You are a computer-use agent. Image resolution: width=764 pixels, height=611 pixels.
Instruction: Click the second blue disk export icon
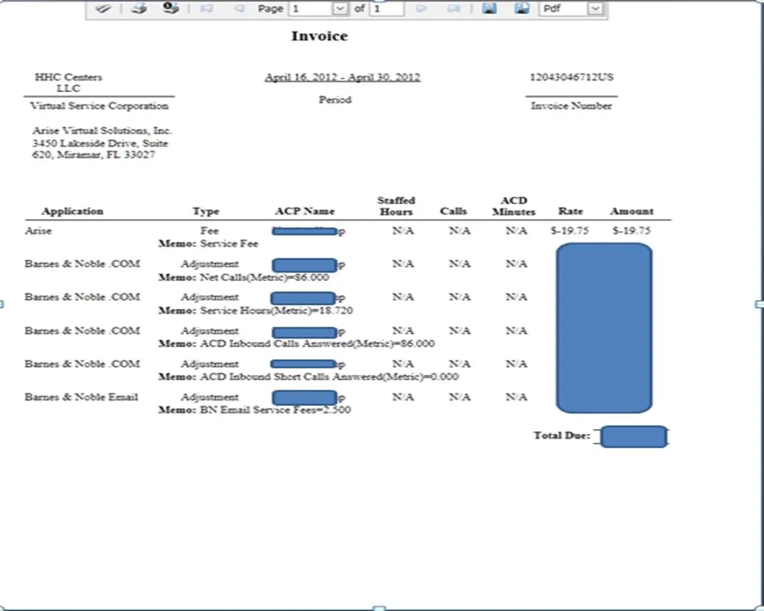(522, 9)
